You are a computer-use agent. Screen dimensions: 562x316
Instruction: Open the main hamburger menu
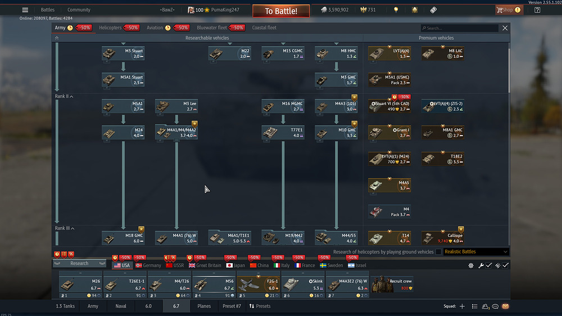25,10
